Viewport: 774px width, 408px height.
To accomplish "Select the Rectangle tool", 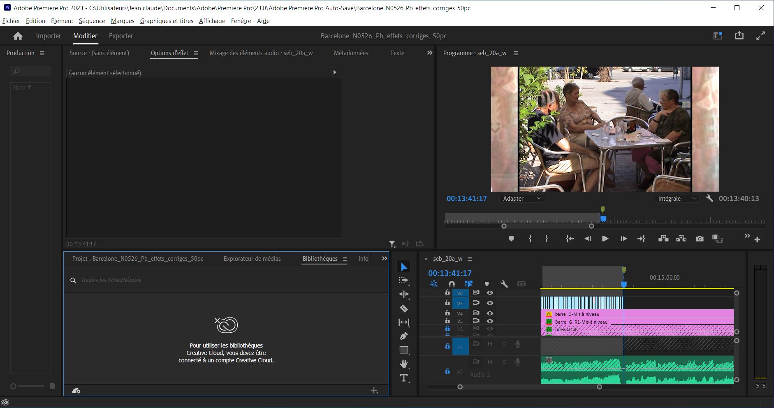I will pyautogui.click(x=404, y=350).
